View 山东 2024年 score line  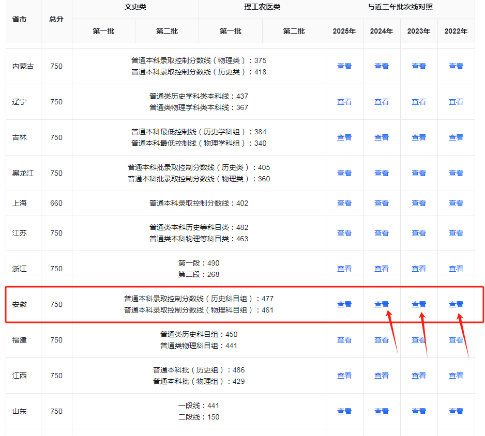point(382,411)
